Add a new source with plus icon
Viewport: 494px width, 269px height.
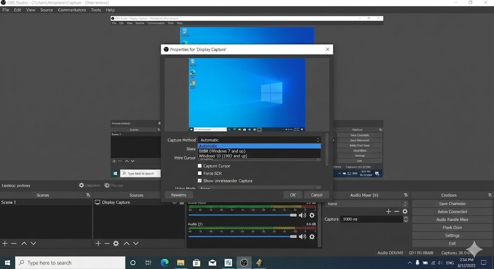pos(98,243)
